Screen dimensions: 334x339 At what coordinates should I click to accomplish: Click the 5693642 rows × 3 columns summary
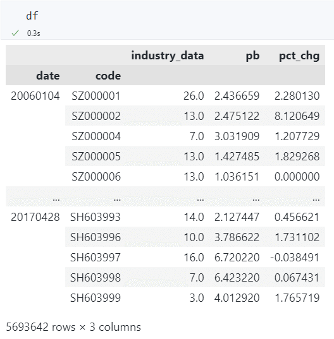tap(73, 326)
